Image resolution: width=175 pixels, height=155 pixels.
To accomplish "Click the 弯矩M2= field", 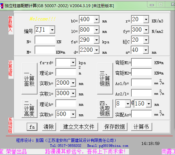I will [141, 72].
